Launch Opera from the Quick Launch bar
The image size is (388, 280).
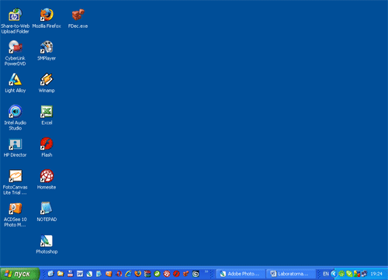[119, 274]
